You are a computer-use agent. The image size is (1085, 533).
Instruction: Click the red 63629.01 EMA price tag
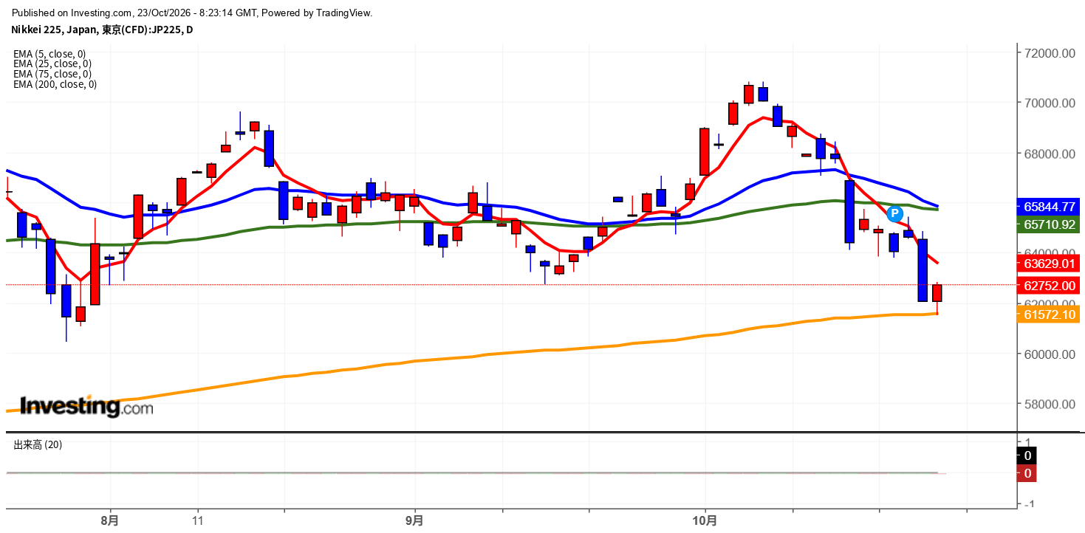click(1048, 264)
